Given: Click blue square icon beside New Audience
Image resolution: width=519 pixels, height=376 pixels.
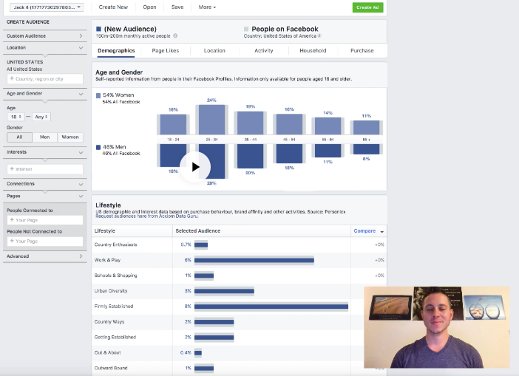Looking at the screenshot, I should 98,29.
